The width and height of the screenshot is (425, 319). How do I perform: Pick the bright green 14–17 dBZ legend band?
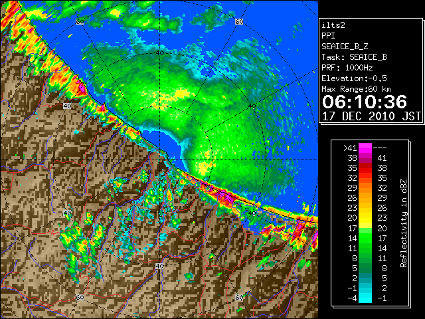(x=365, y=238)
